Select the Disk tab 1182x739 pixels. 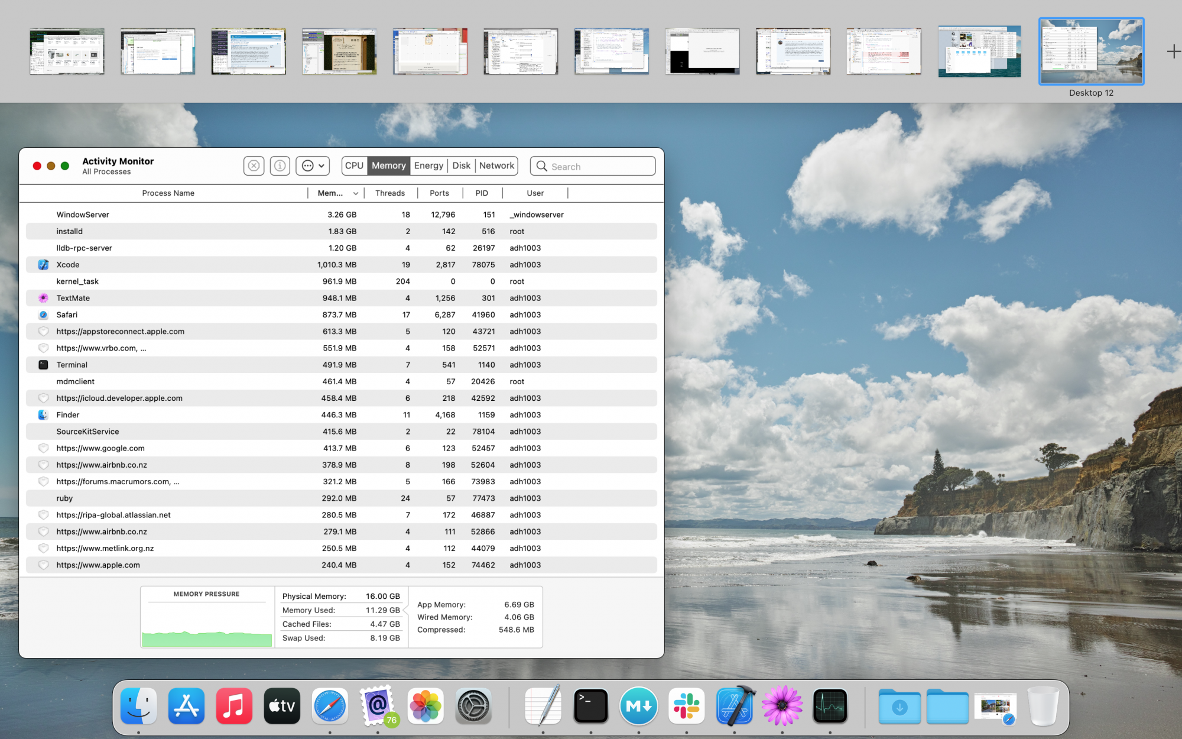pos(461,166)
